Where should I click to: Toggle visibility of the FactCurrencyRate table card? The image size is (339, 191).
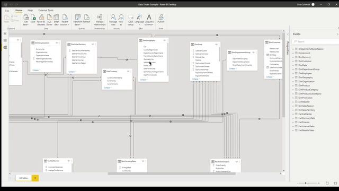tap(143, 161)
